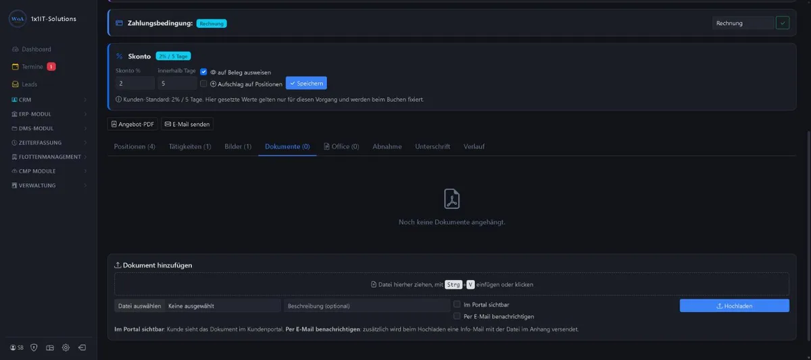Open the Rechnung payment term dropdown
Screen dimensions: 811x360
[743, 23]
